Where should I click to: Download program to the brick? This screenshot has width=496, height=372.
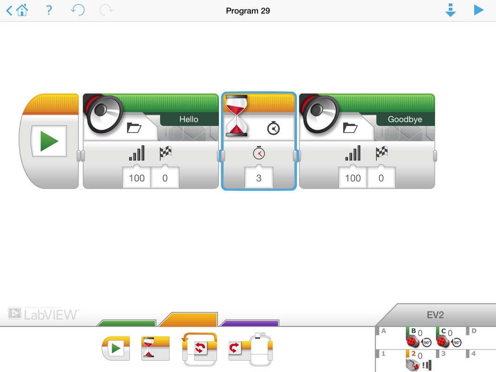click(x=450, y=10)
